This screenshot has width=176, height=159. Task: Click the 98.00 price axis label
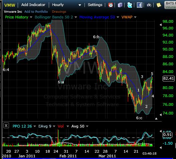coord(168,21)
